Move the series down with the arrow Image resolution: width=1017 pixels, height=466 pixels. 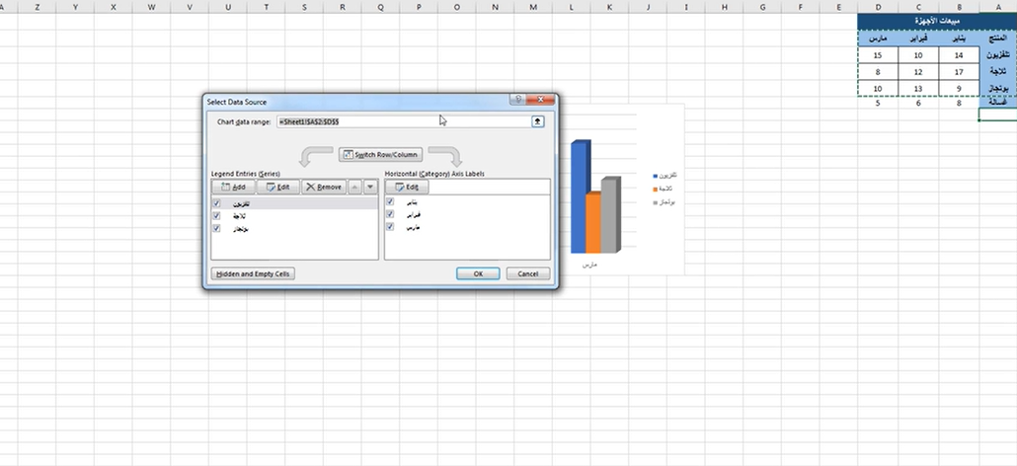[370, 187]
